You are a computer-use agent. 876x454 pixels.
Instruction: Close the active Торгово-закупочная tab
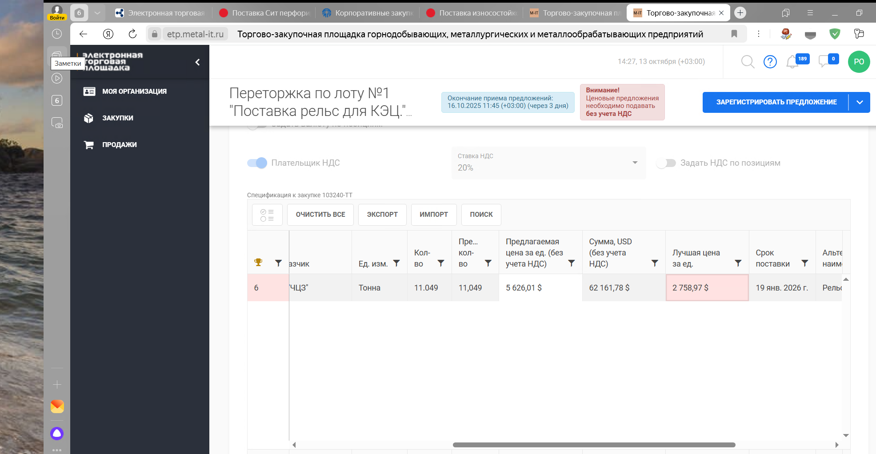coord(721,13)
